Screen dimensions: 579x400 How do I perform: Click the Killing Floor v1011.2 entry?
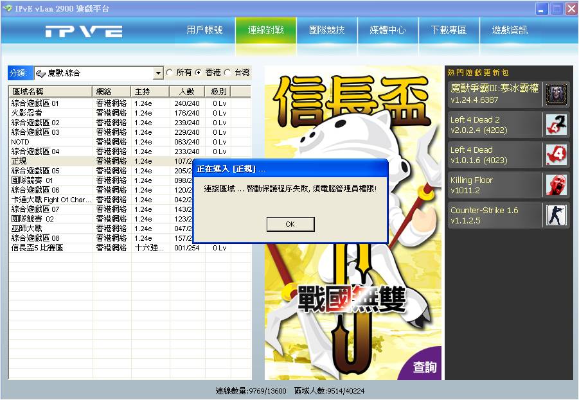pyautogui.click(x=508, y=185)
